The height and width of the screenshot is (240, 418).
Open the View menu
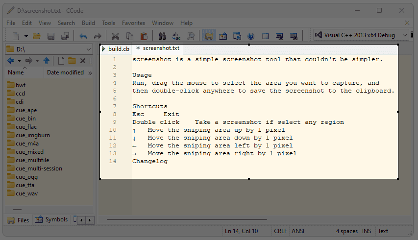tap(45, 23)
